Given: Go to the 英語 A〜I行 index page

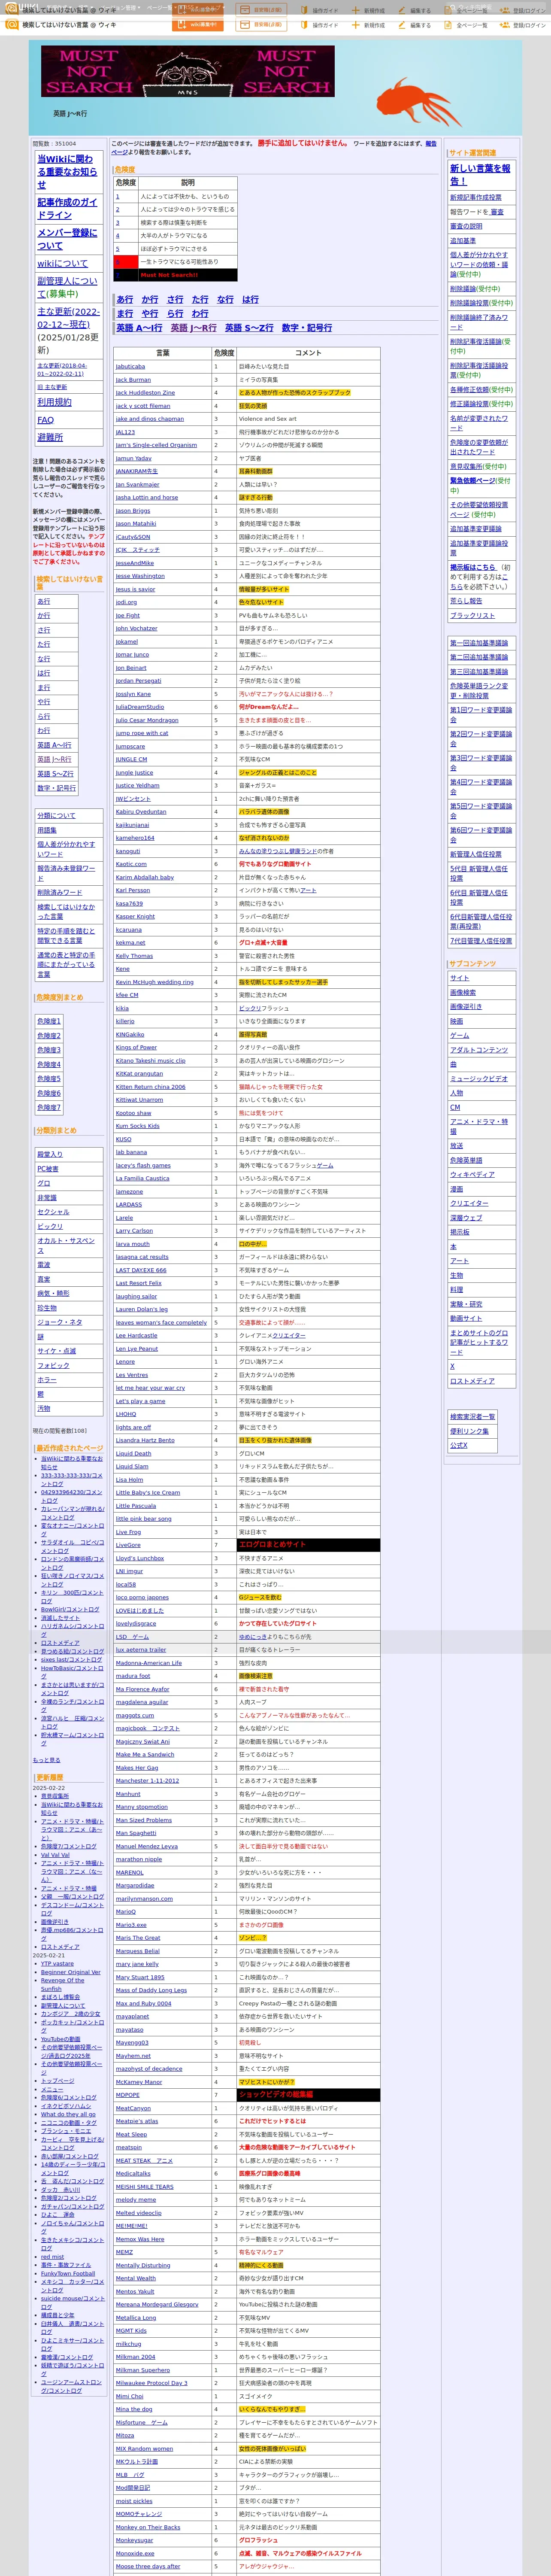Looking at the screenshot, I should tap(139, 327).
